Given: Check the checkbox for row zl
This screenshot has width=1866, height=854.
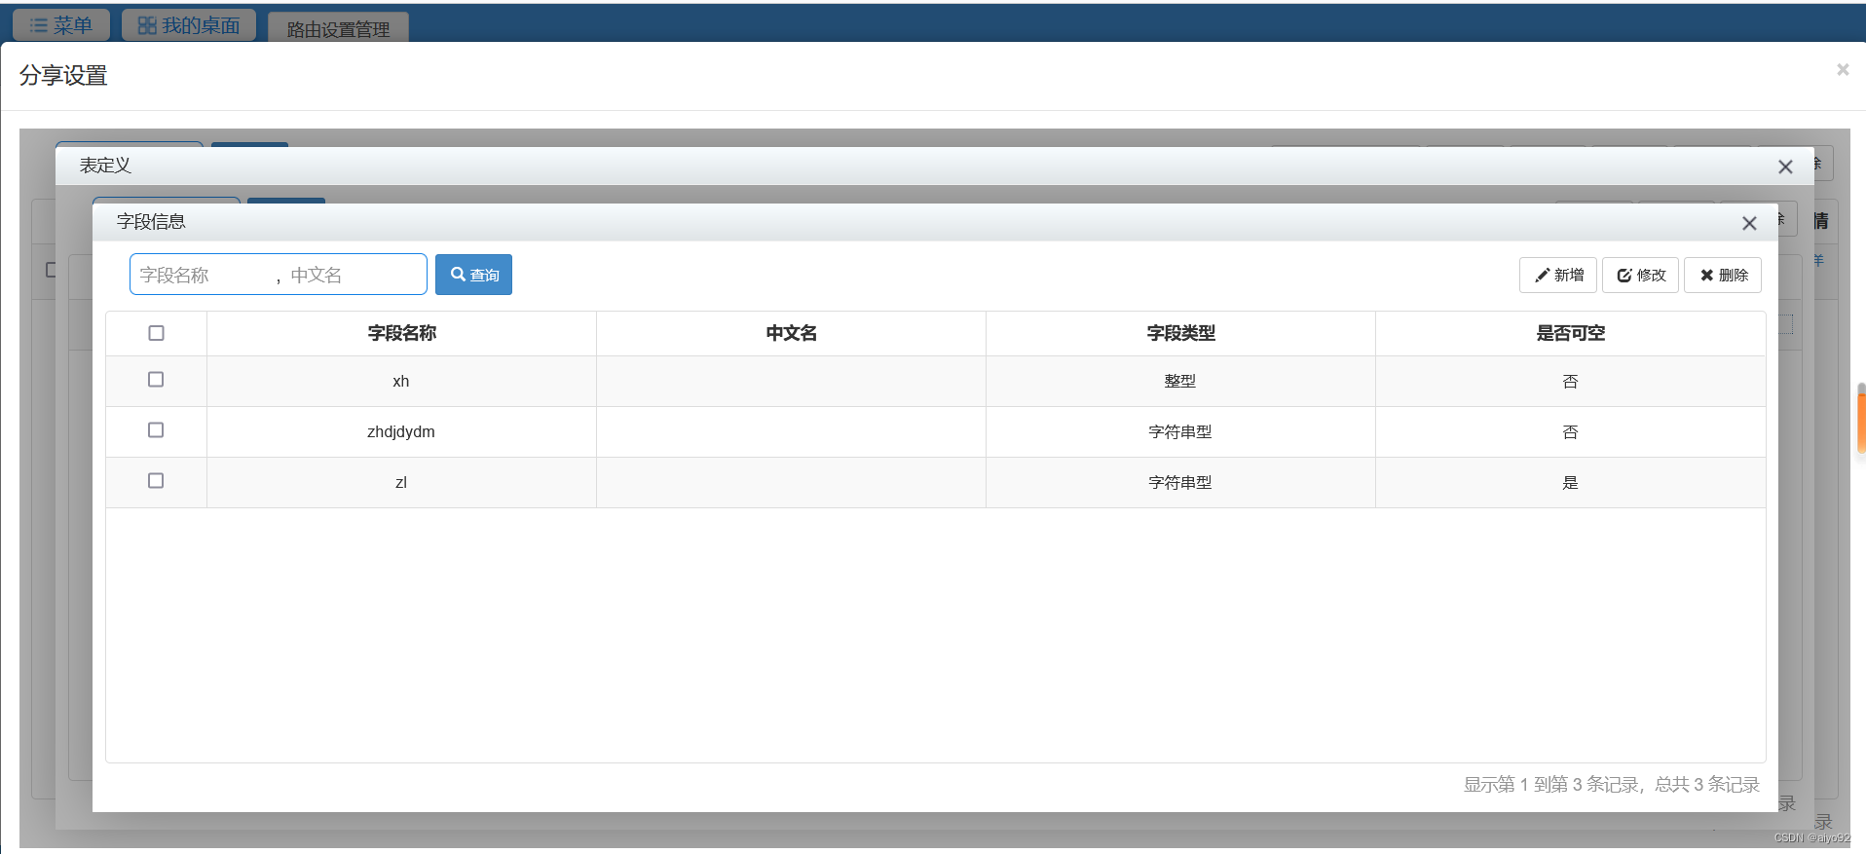Looking at the screenshot, I should (156, 481).
